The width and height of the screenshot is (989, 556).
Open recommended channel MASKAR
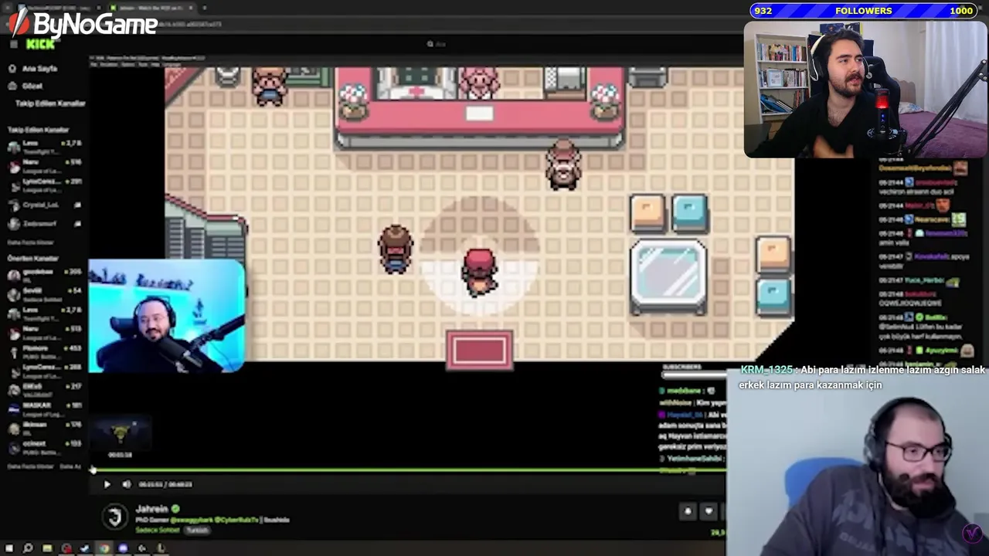(44, 409)
